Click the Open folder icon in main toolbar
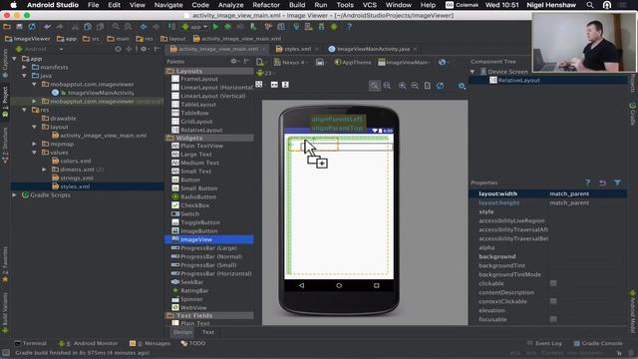 point(7,27)
